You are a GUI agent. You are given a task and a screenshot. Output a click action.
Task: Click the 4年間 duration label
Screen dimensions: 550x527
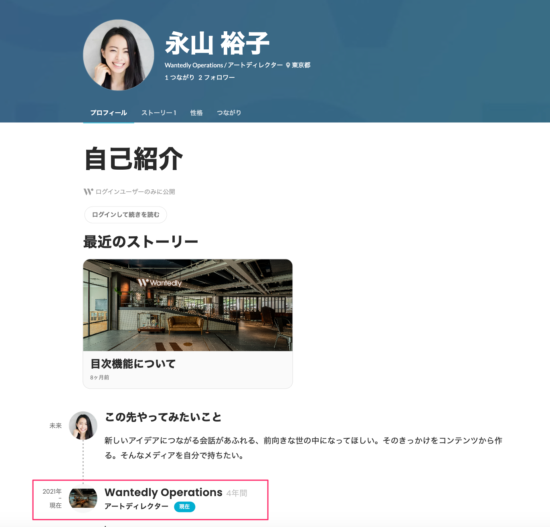click(x=237, y=493)
